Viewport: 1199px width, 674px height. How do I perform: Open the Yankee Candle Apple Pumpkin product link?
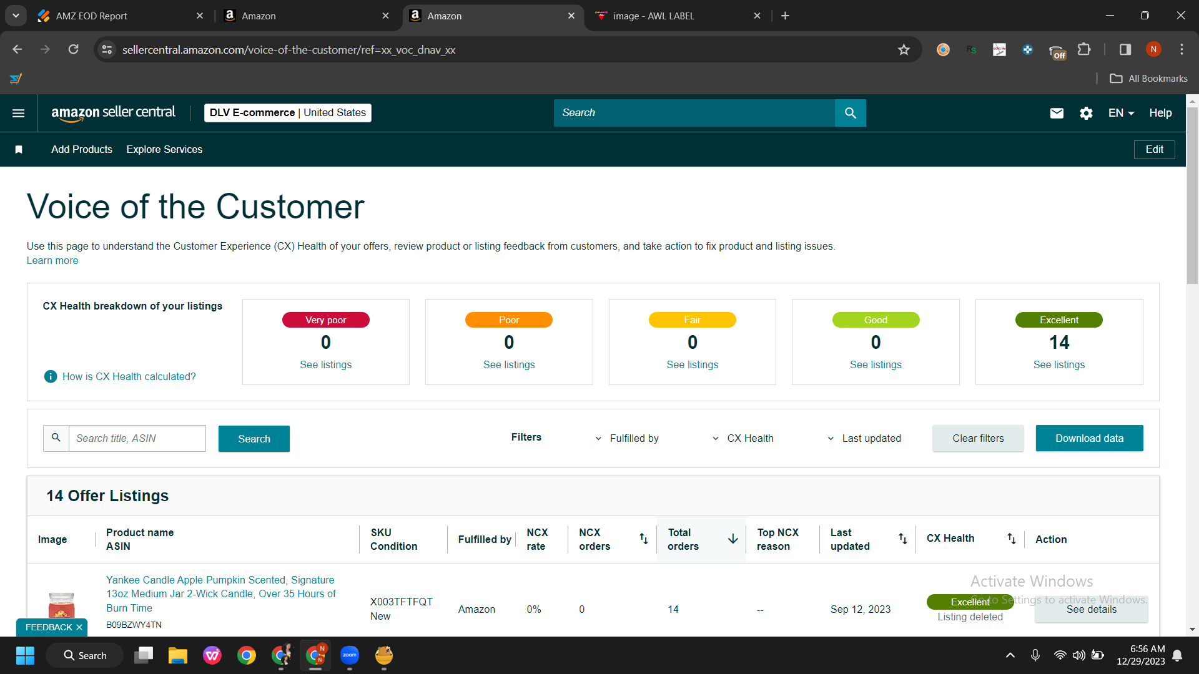(221, 594)
